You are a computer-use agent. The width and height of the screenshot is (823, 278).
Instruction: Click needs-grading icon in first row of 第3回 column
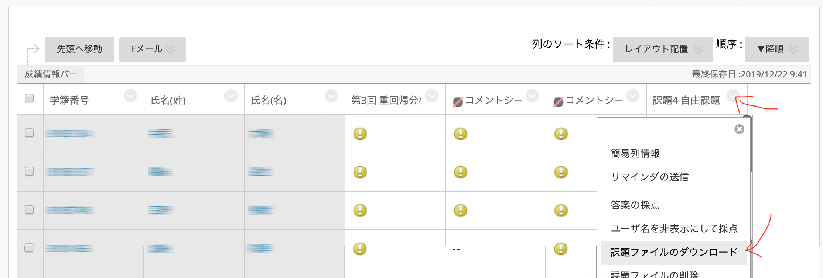[360, 133]
